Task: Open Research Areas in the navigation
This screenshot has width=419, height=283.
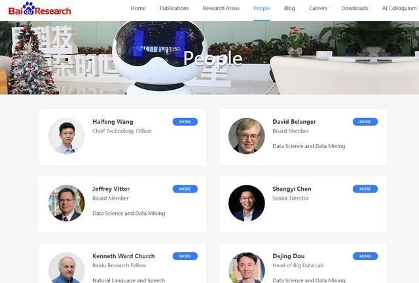Action: pos(221,9)
